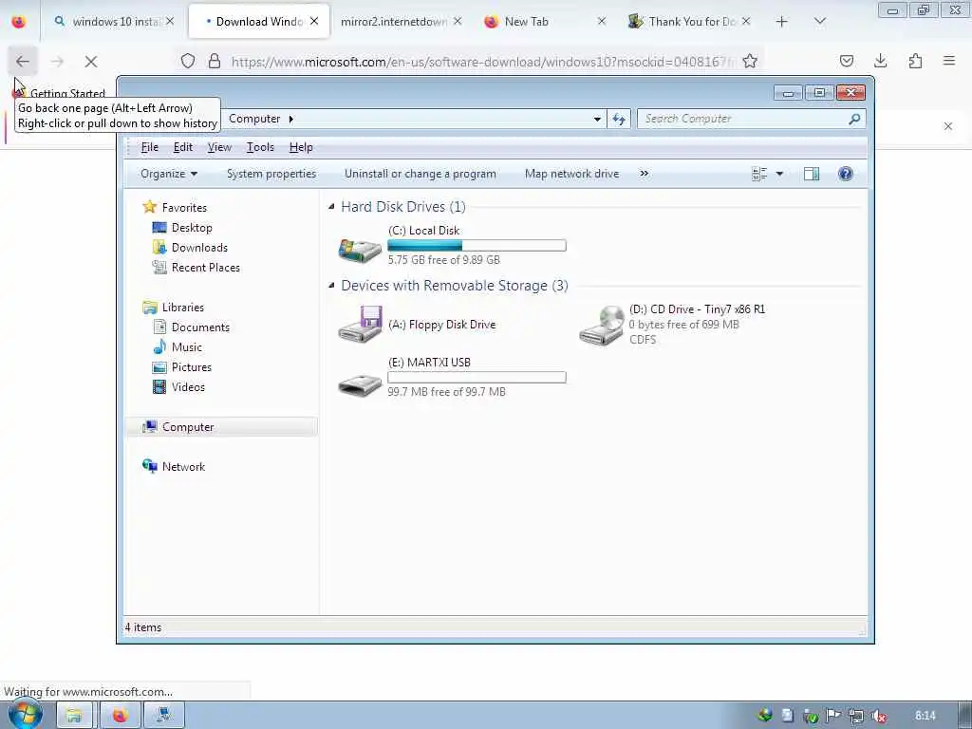972x729 pixels.
Task: Stop loading the Firefox page
Action: [90, 62]
